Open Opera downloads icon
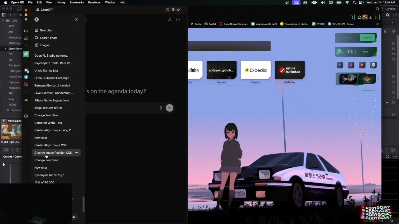 tap(371, 17)
